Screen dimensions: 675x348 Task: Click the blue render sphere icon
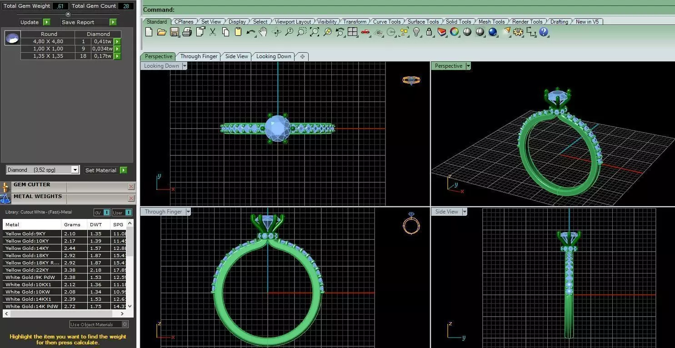coord(493,32)
